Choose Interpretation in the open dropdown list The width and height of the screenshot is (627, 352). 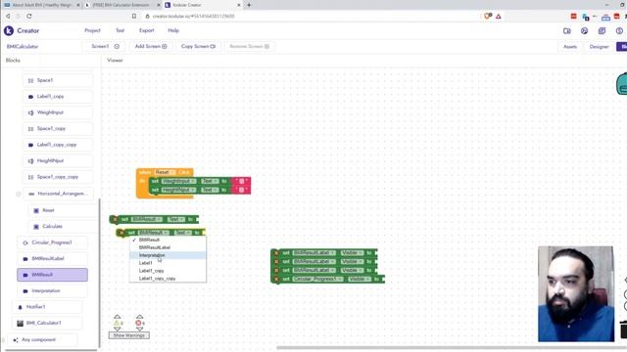168,255
